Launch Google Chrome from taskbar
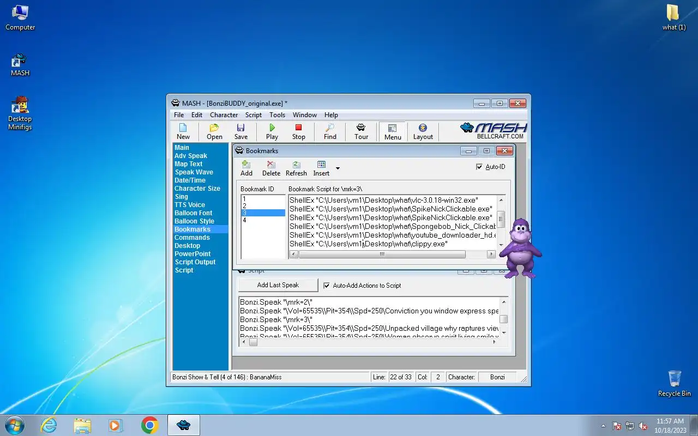The image size is (698, 436). [x=150, y=425]
